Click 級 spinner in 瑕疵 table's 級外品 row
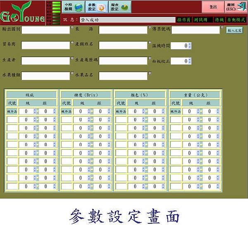 click(x=35, y=111)
